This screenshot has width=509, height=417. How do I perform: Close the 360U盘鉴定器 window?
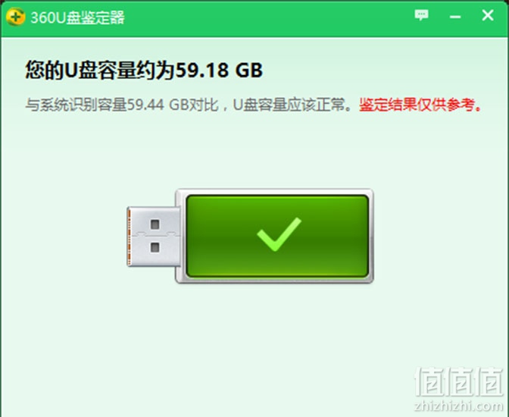488,15
